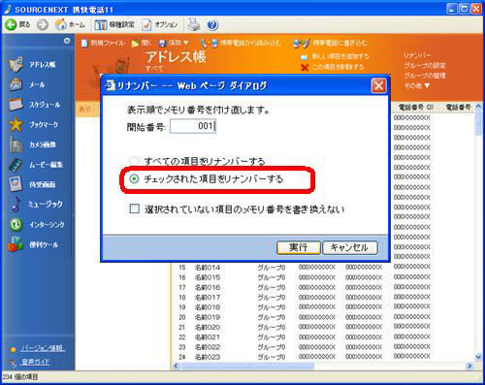This screenshot has height=385, width=485.
Task: Click 開く open folder icon
Action: coord(135,44)
